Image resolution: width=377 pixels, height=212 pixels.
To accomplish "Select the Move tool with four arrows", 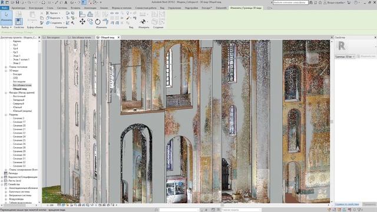I will 82,22.
